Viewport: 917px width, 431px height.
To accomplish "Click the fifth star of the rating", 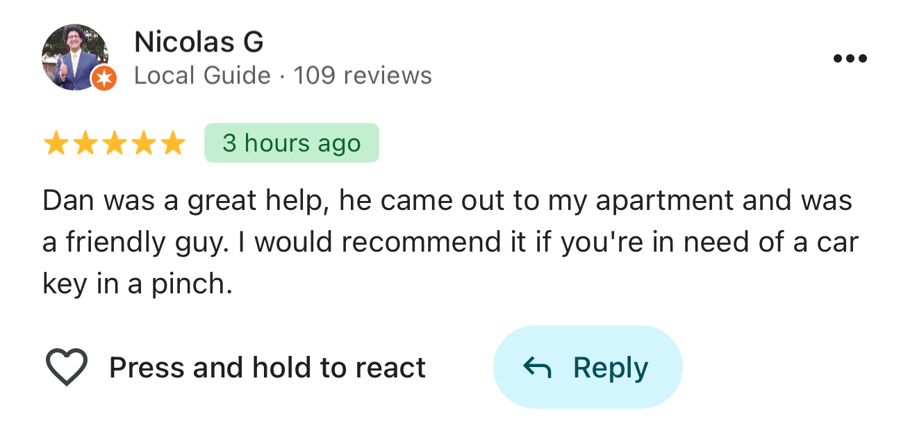I will (x=172, y=143).
